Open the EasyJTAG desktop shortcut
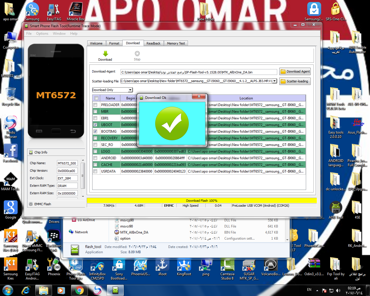 pyautogui.click(x=54, y=12)
